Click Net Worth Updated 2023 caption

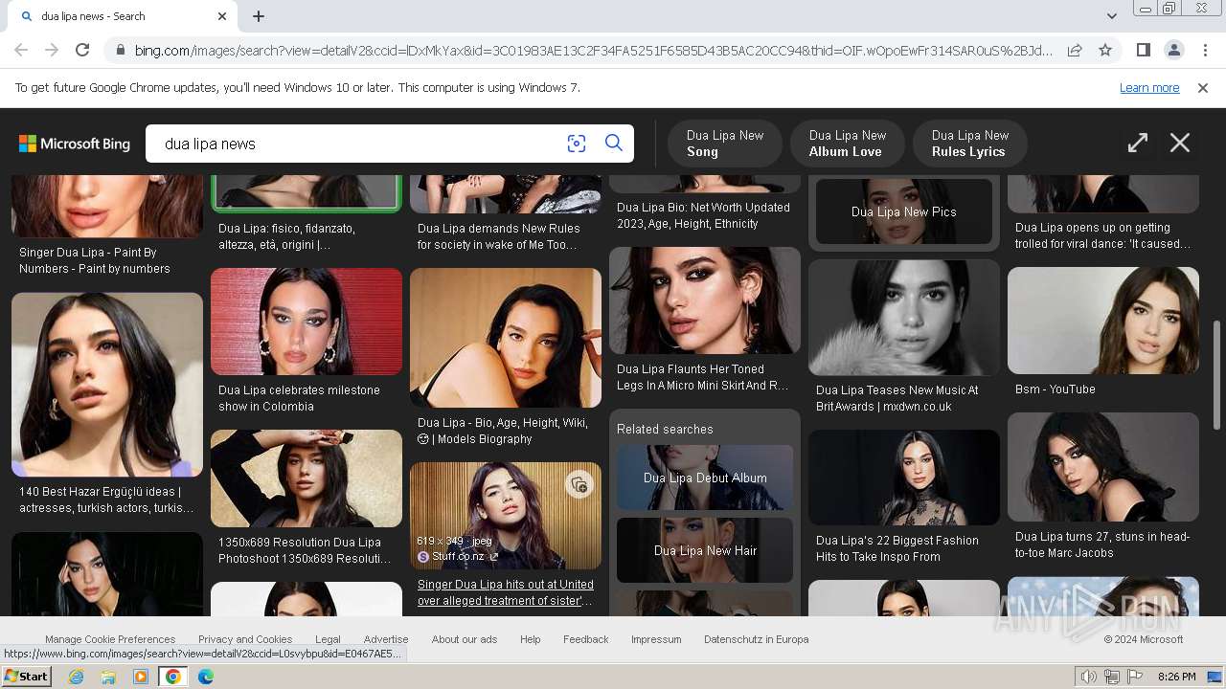point(703,215)
